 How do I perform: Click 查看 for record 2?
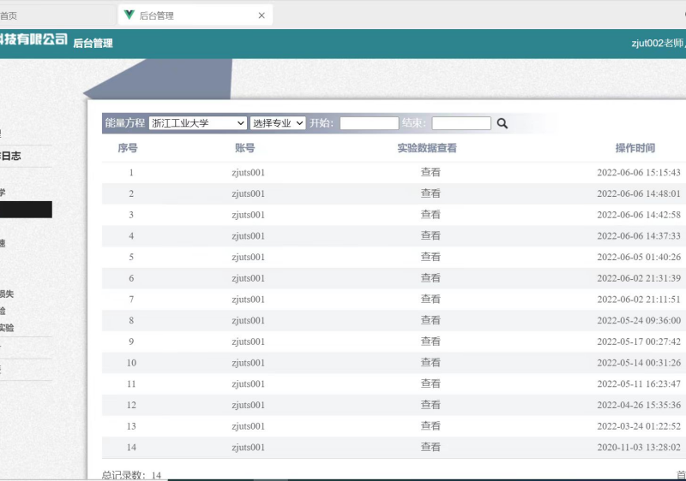pos(430,193)
